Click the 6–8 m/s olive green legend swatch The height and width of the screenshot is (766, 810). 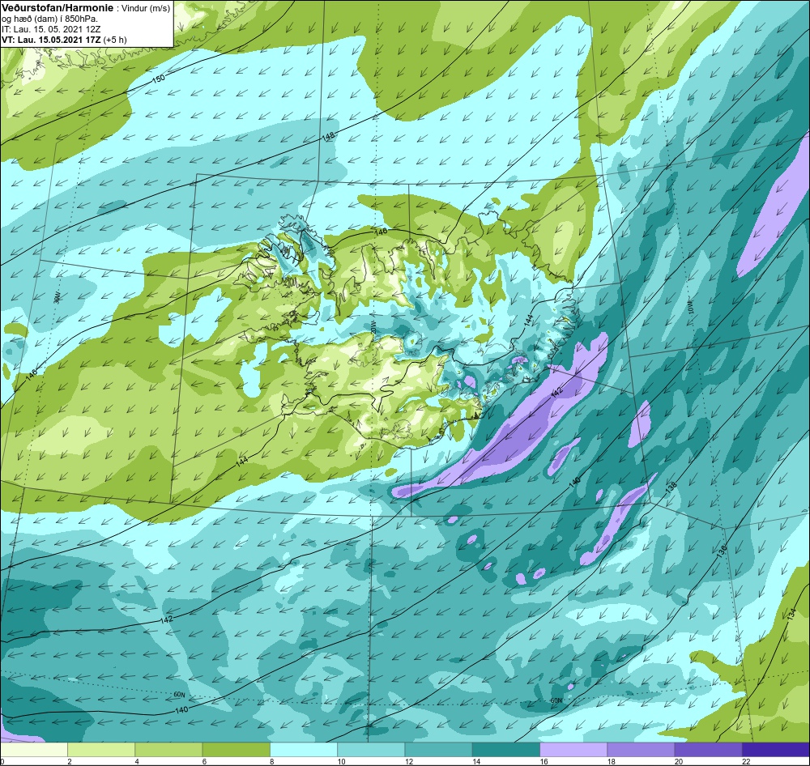point(236,749)
